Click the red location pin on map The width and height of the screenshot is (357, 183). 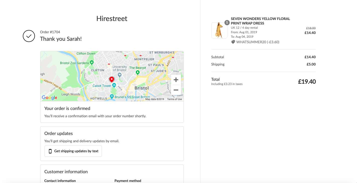[112, 79]
